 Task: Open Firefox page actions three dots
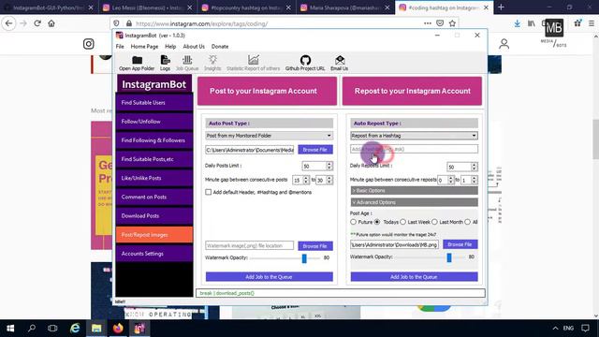428,23
